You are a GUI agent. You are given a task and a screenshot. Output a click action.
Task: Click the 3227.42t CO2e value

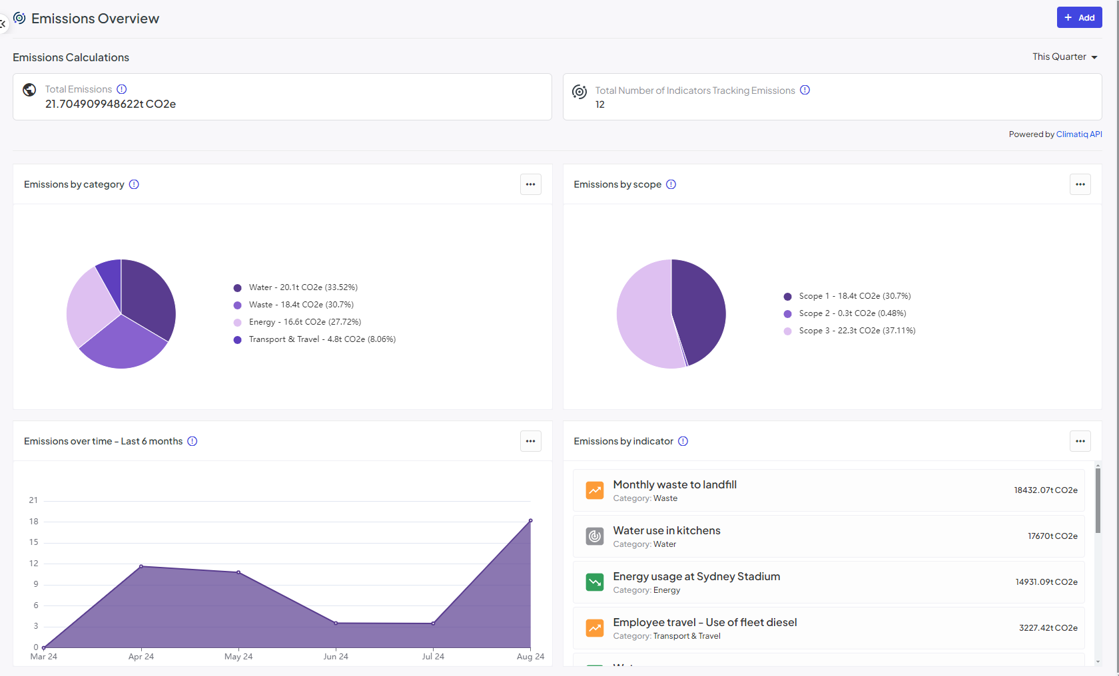click(1048, 628)
